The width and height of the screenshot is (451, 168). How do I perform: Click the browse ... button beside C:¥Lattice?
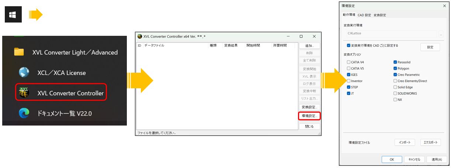(x=441, y=34)
